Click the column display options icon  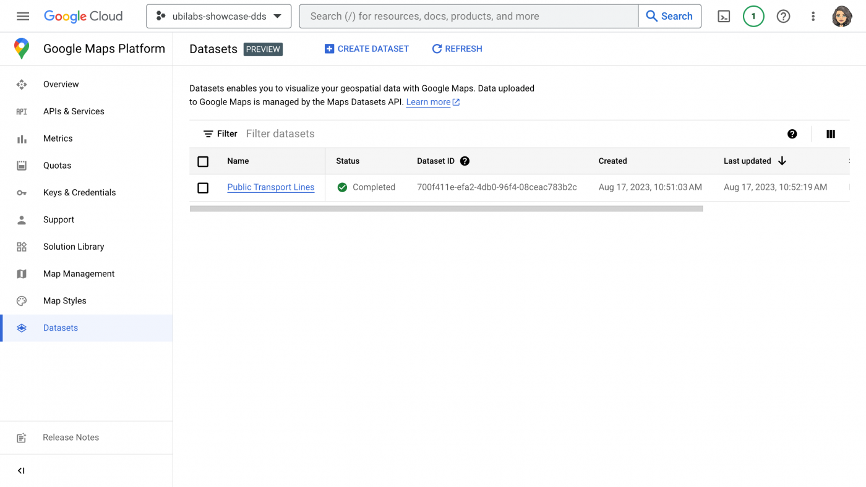pyautogui.click(x=830, y=133)
